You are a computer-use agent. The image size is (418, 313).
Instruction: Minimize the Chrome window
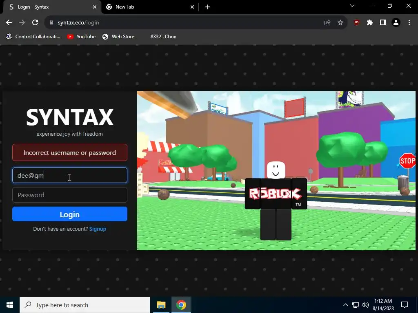[371, 6]
